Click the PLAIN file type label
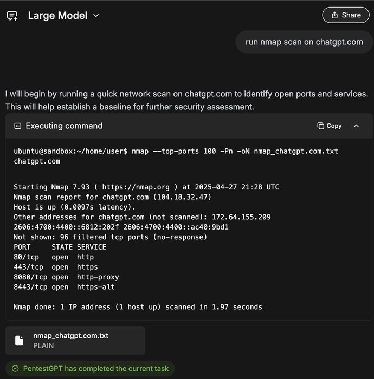The image size is (374, 379). click(x=43, y=345)
